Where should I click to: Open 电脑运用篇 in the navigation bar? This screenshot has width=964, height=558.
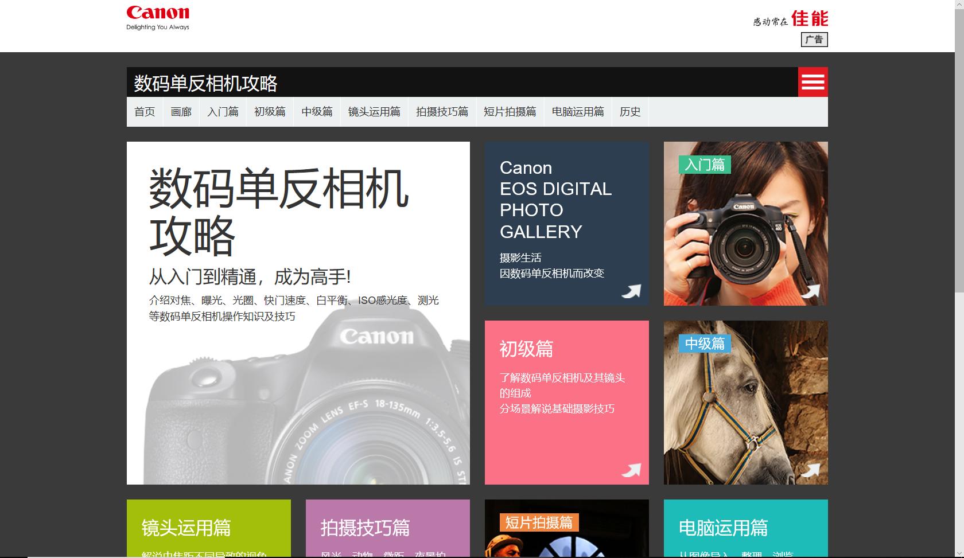[x=578, y=112]
